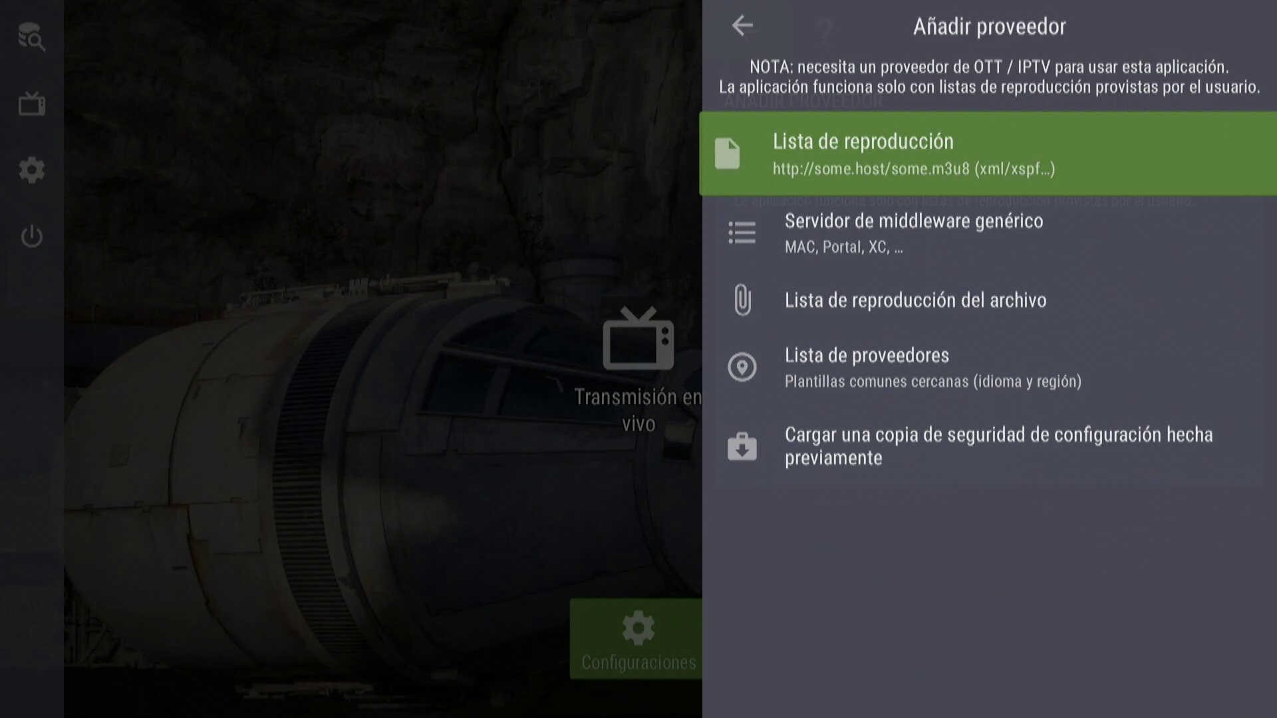
Task: Click the document icon for Lista de reproducción
Action: pyautogui.click(x=727, y=154)
